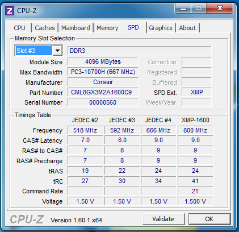The image size is (239, 232).
Task: Click the Command Rate label
Action: 43,191
